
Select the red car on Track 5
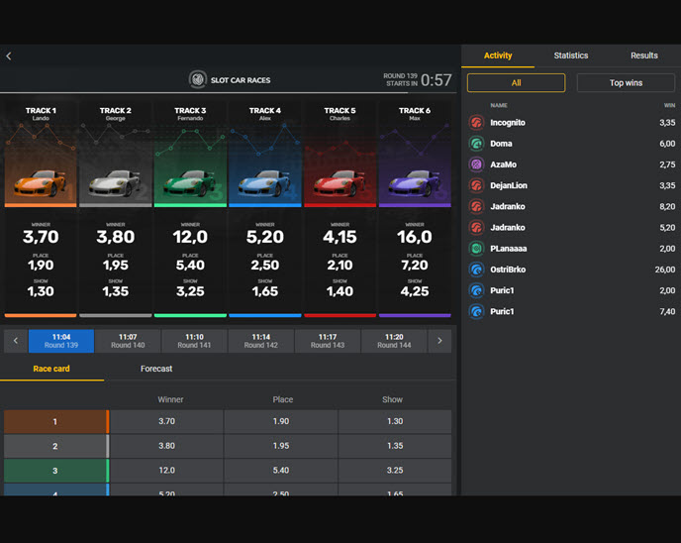point(340,184)
